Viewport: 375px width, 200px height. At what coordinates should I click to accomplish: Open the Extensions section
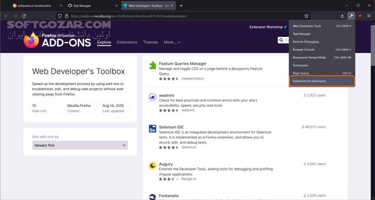(x=127, y=42)
